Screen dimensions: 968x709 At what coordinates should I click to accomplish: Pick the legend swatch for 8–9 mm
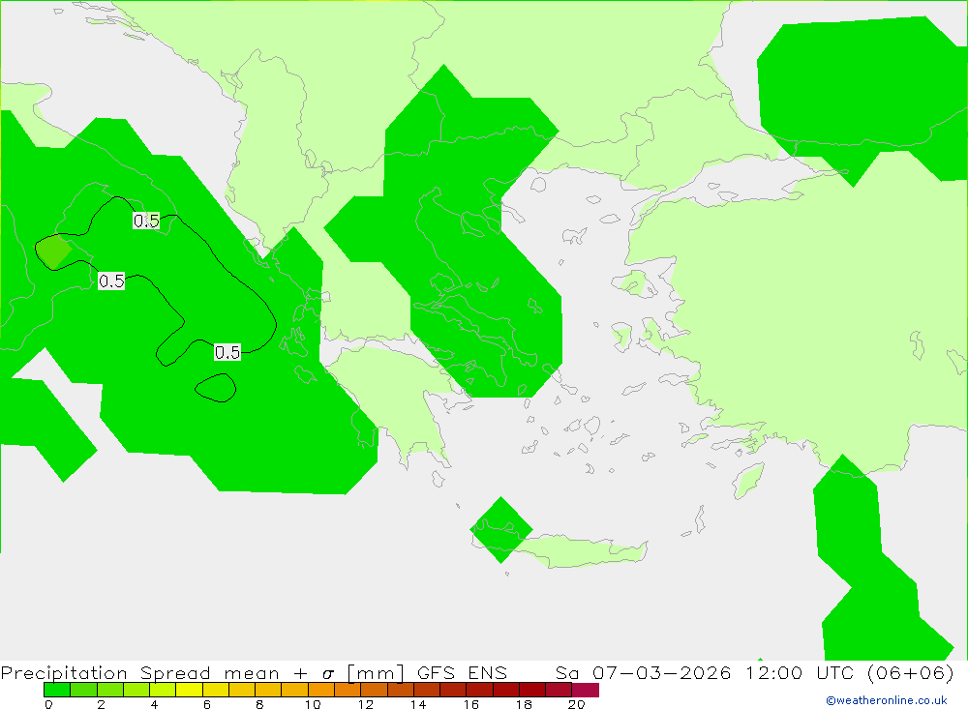pos(268,690)
